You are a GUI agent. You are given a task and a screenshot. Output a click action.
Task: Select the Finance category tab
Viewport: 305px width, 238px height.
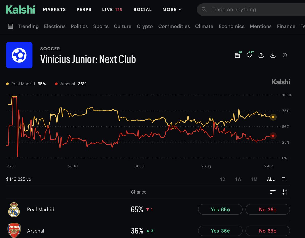pyautogui.click(x=286, y=26)
